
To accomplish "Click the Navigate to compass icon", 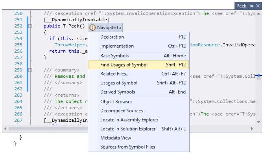I will click(x=92, y=27).
